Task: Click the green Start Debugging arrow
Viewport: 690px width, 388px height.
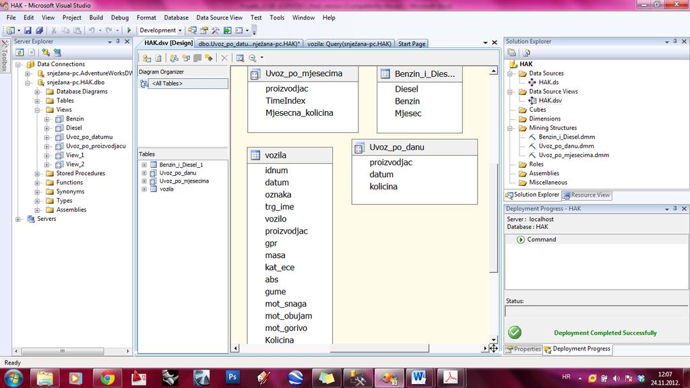Action: pyautogui.click(x=129, y=30)
